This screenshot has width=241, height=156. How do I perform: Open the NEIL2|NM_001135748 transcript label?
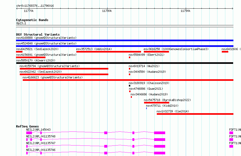(41, 136)
